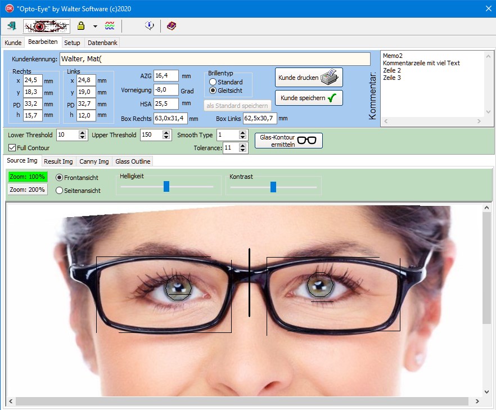This screenshot has width=496, height=410.
Task: Select the Bearbeiten tab
Action: pos(43,42)
